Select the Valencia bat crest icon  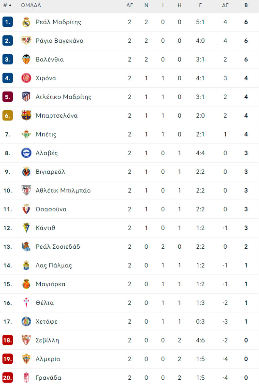point(26,59)
